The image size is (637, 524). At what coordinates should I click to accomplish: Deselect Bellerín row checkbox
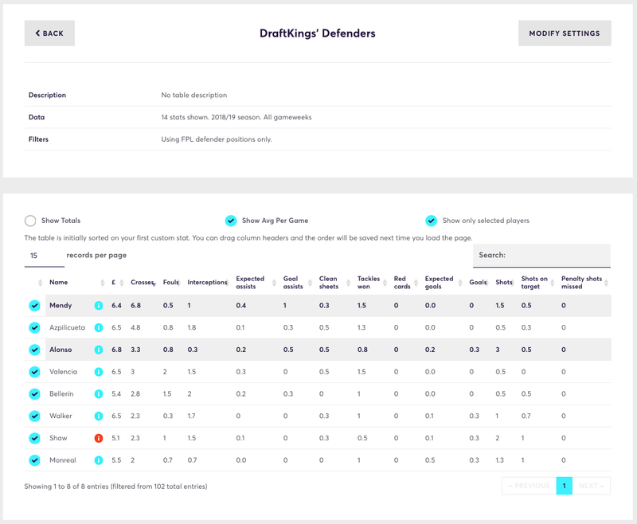(34, 394)
